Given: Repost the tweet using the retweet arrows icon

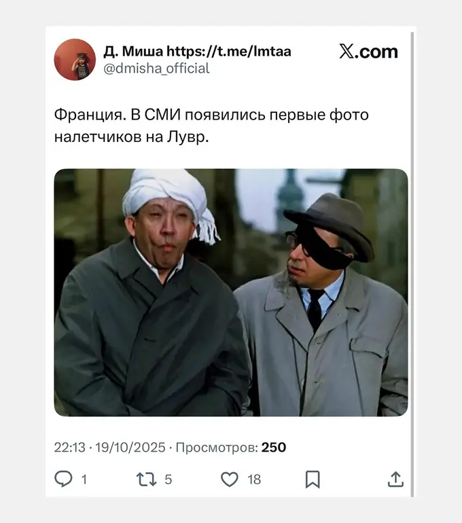Looking at the screenshot, I should [146, 480].
